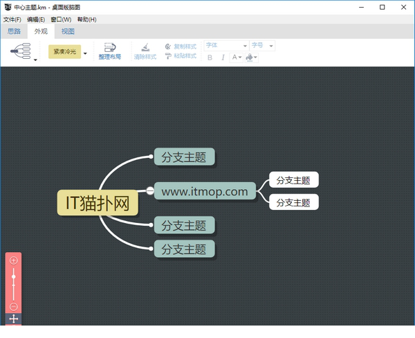415x338 pixels.
Task: Switch to the 外观 tab
Action: [x=41, y=31]
